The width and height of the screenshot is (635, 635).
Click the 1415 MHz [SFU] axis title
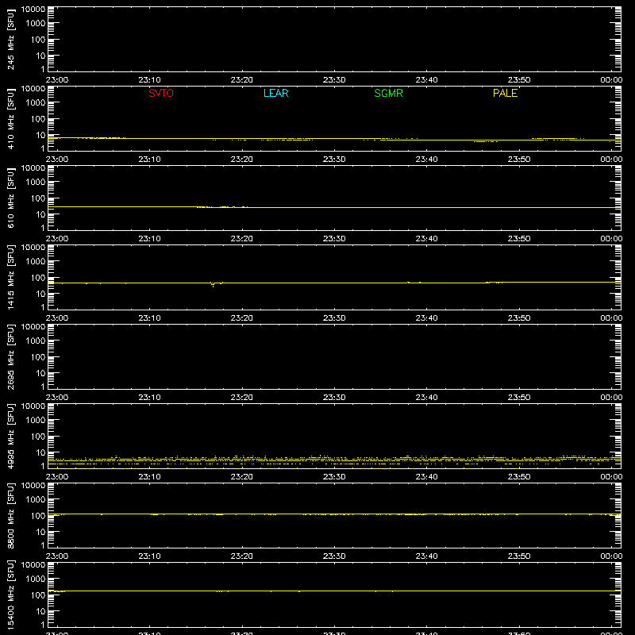coord(10,277)
